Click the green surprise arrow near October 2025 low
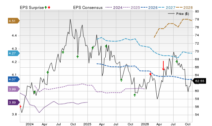The height and width of the screenshot is (126, 212). coord(135,95)
